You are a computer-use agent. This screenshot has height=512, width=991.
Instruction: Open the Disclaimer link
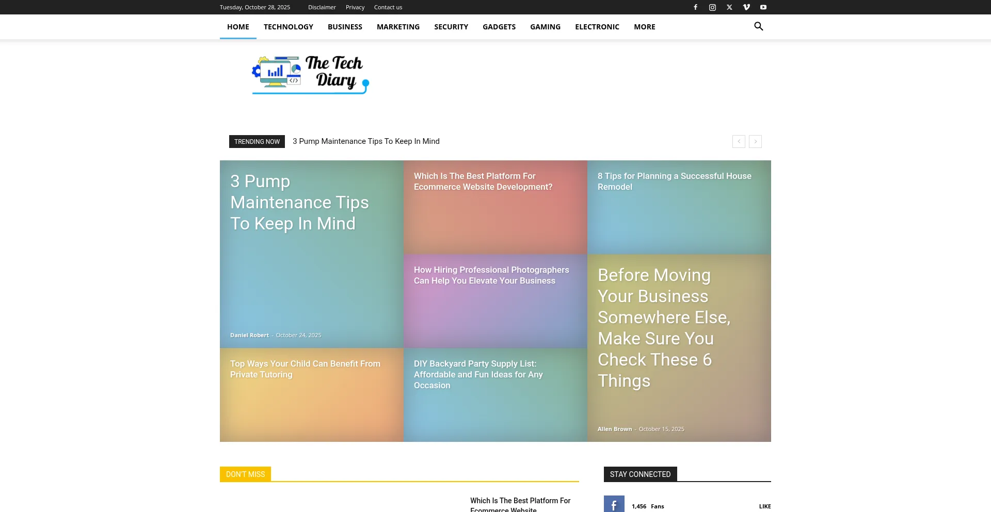click(322, 7)
